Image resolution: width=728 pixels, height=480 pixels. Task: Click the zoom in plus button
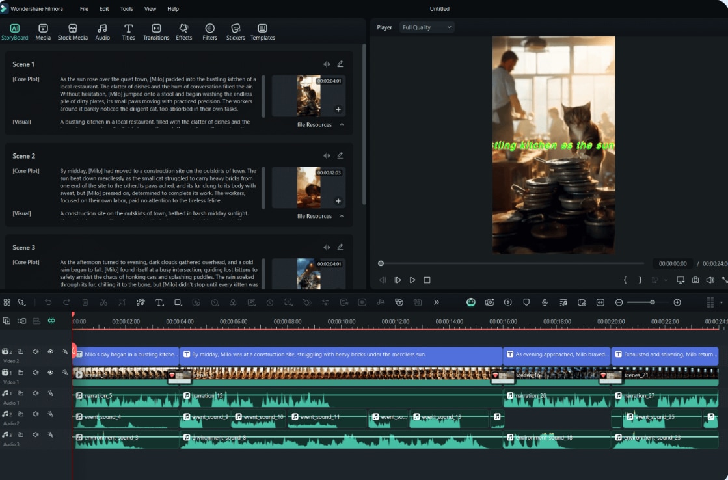click(x=677, y=302)
